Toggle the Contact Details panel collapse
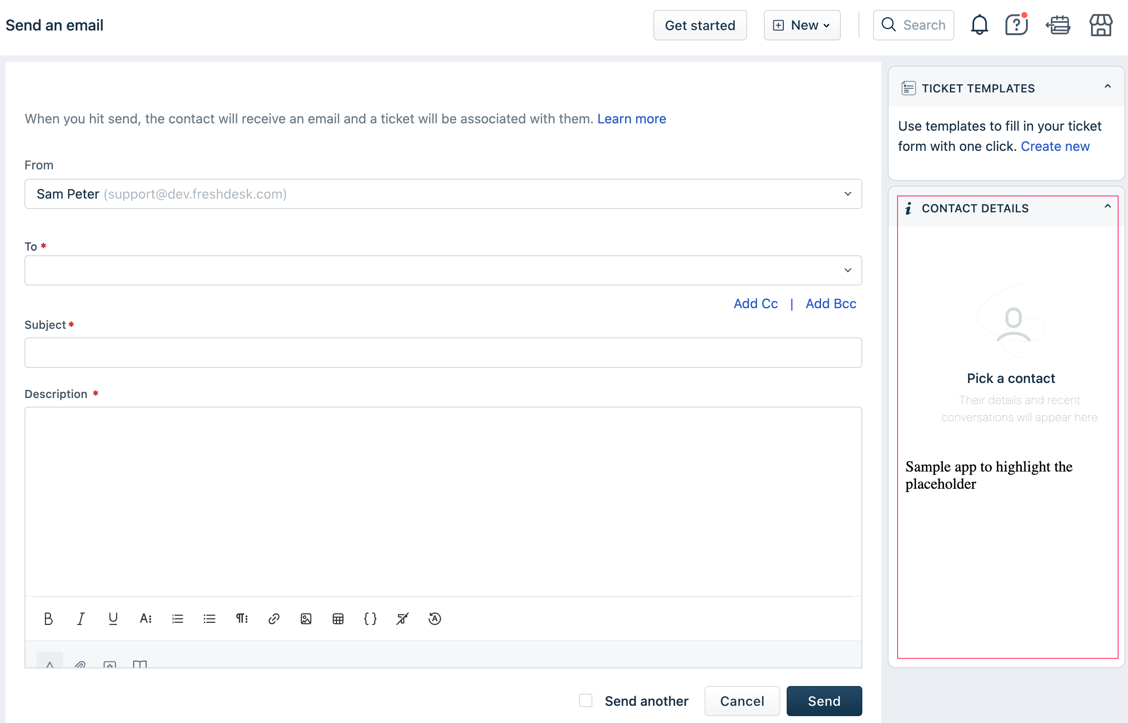 click(1108, 207)
